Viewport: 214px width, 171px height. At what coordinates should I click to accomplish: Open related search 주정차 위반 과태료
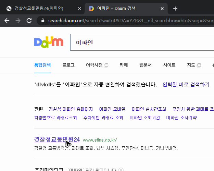point(193,109)
